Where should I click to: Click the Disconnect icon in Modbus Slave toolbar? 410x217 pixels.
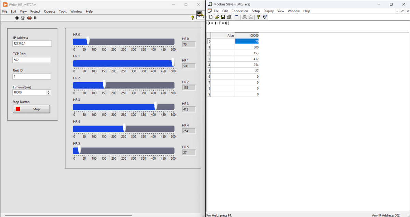251,17
